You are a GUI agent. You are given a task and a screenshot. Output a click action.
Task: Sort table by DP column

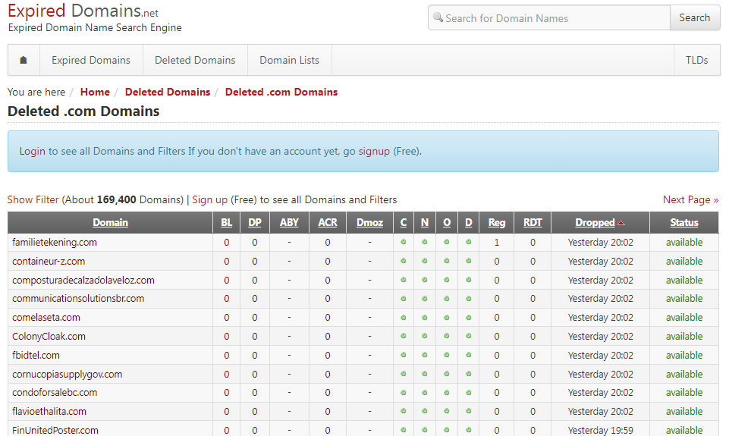[x=255, y=223]
